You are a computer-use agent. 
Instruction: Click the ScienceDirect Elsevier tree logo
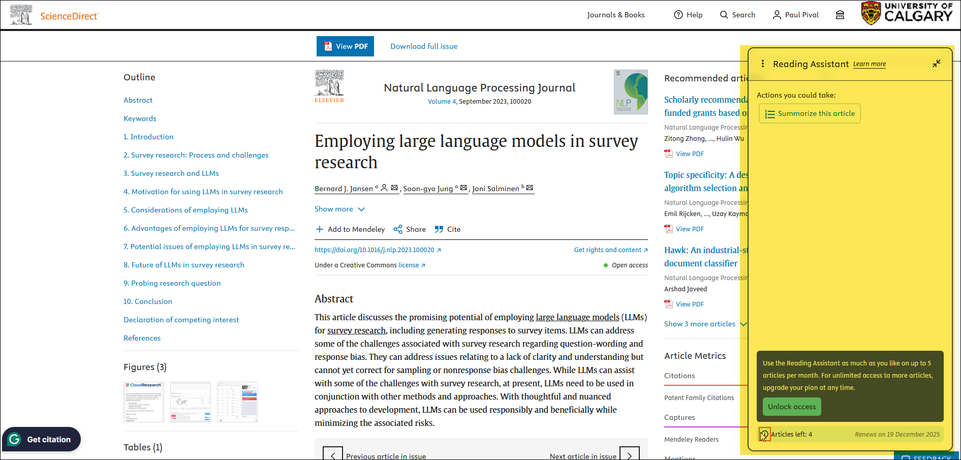pos(20,14)
